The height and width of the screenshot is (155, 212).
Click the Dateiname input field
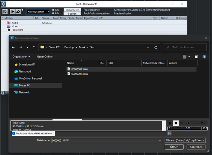(x=105, y=141)
